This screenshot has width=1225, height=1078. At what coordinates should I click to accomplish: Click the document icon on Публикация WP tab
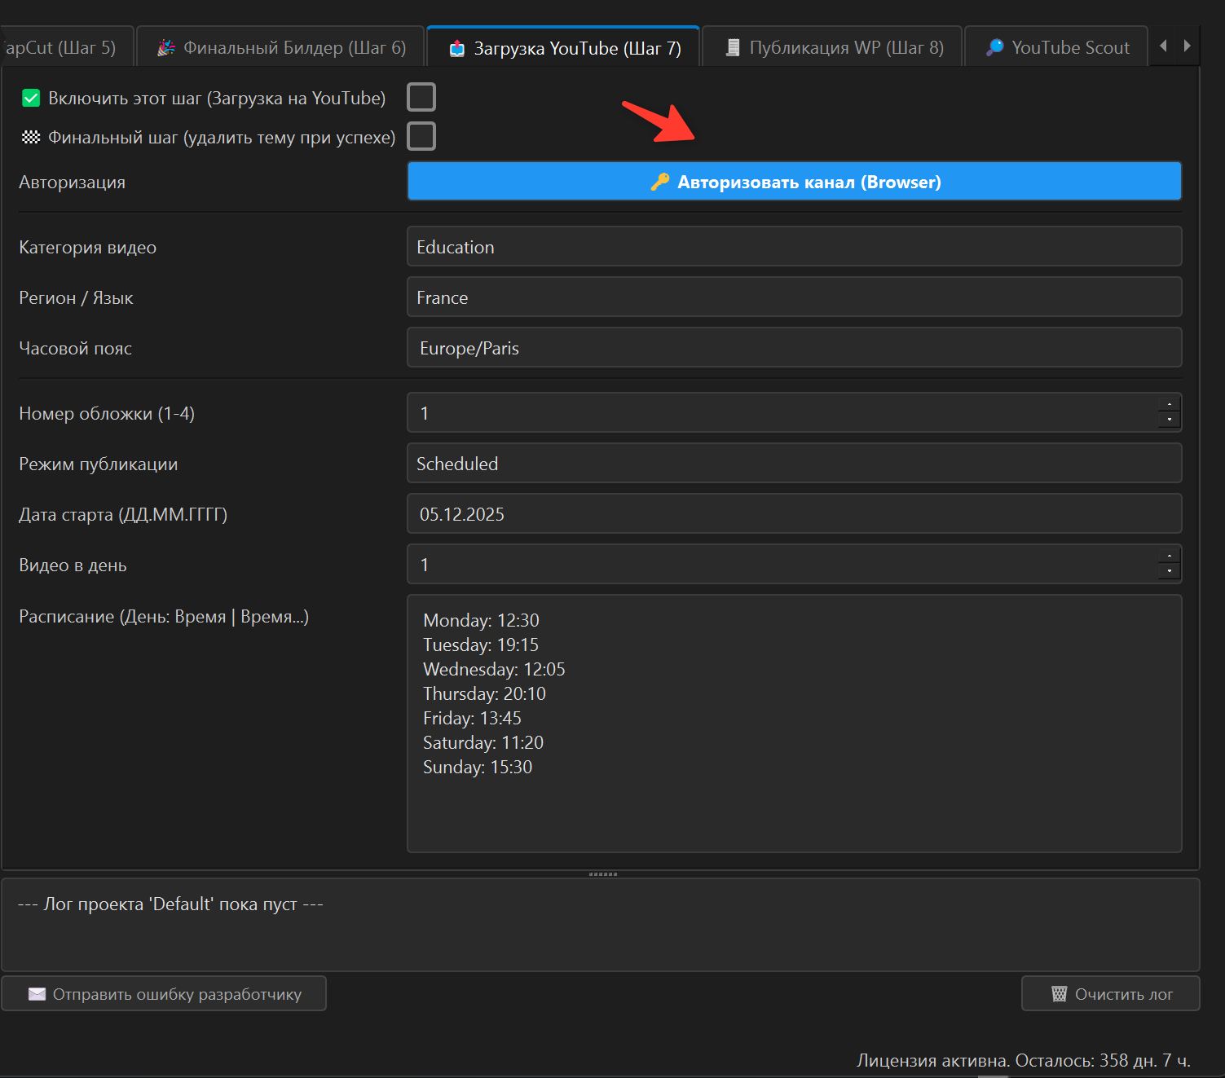(x=733, y=48)
